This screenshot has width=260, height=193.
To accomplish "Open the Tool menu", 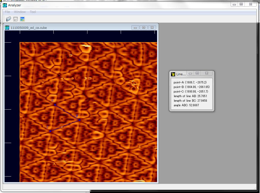I will pyautogui.click(x=33, y=12).
